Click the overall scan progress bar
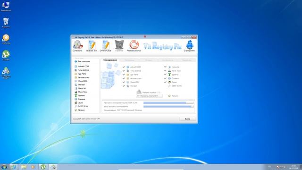 pyautogui.click(x=168, y=106)
